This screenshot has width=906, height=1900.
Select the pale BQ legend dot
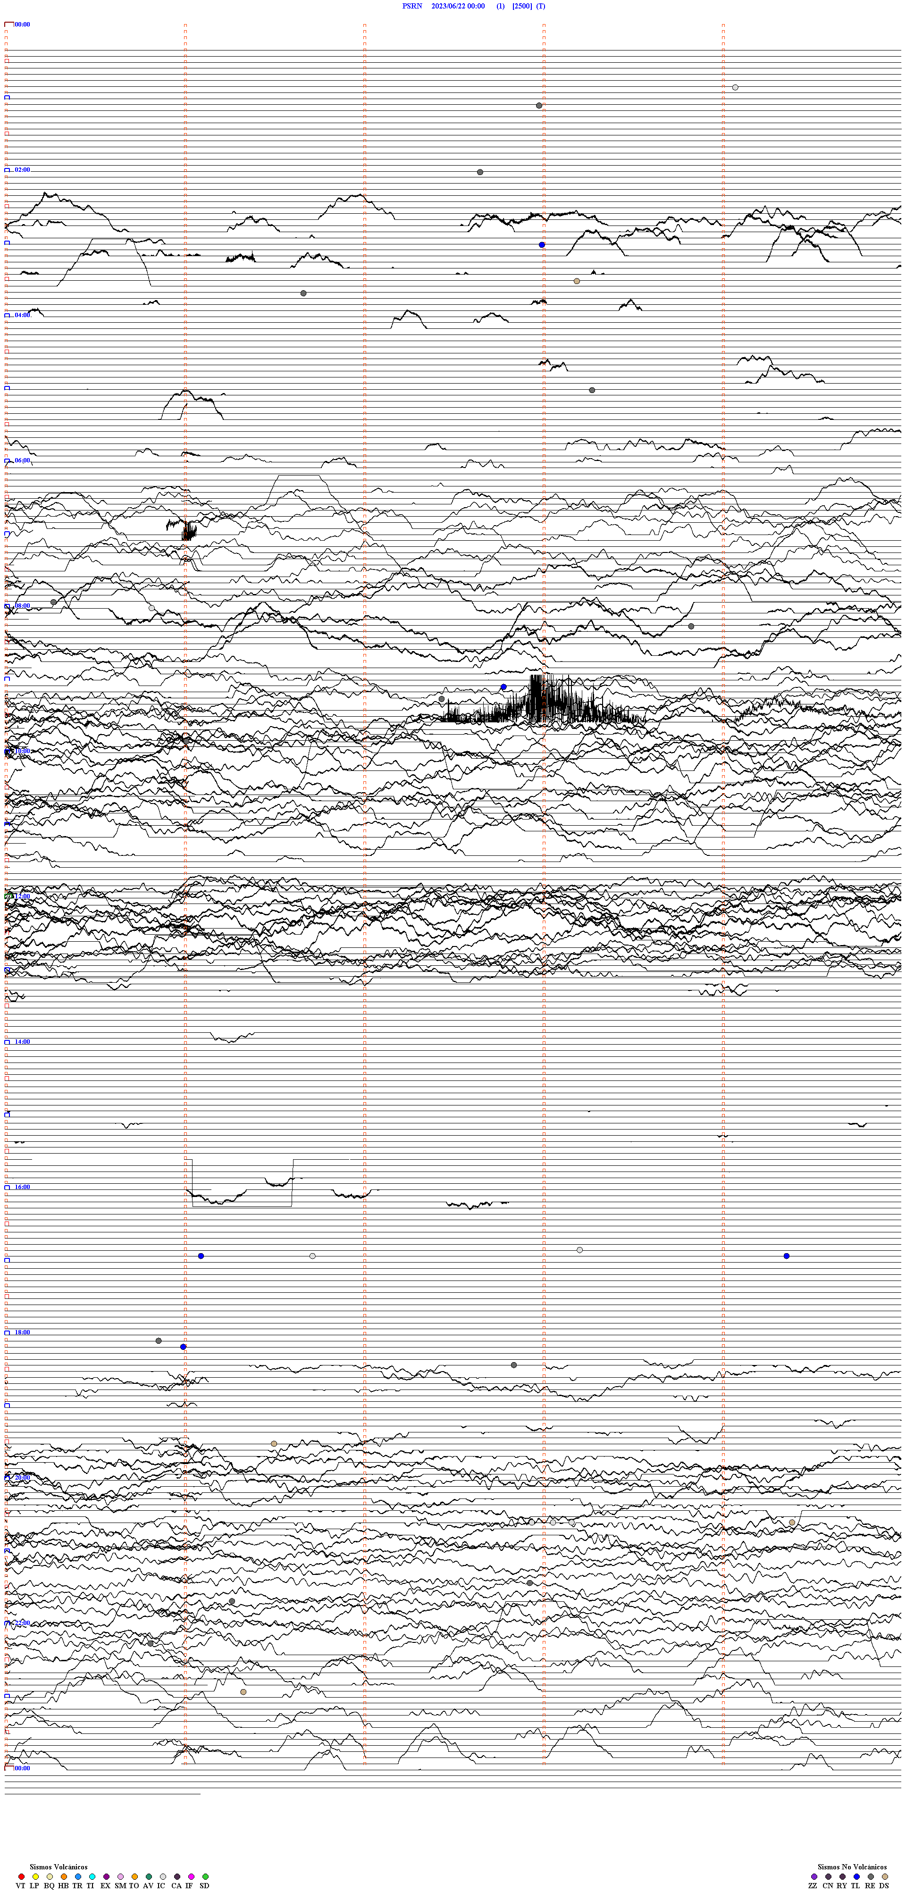click(x=50, y=1876)
